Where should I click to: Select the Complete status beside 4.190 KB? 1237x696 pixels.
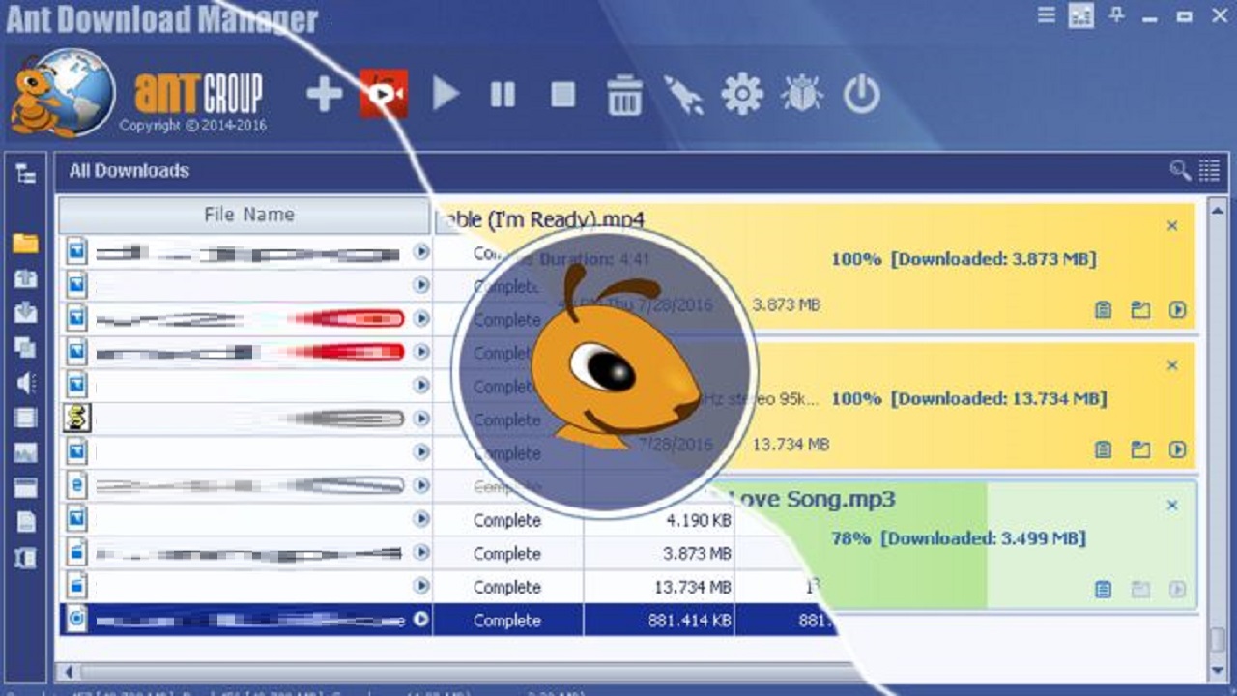click(507, 520)
